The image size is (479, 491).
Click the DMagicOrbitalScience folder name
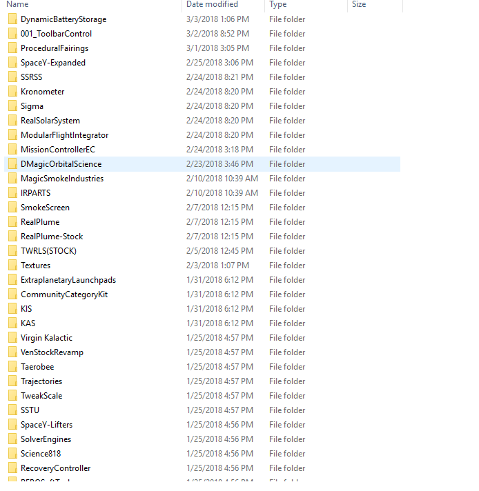point(61,164)
